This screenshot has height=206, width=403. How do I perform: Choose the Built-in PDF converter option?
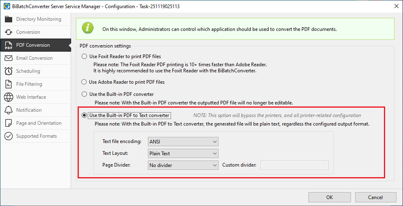(84, 94)
